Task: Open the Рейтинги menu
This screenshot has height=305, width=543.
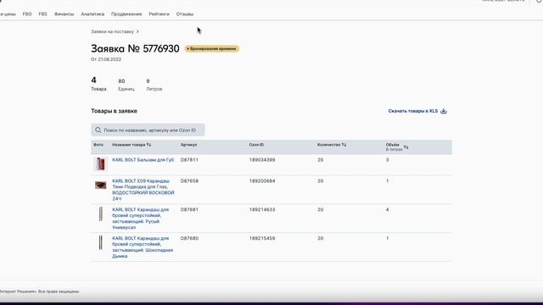Action: [159, 14]
